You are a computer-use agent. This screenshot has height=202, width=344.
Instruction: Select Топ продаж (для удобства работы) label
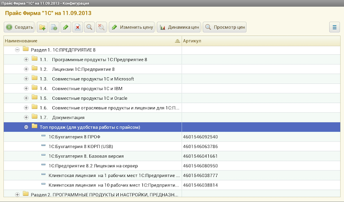pyautogui.click(x=90, y=127)
